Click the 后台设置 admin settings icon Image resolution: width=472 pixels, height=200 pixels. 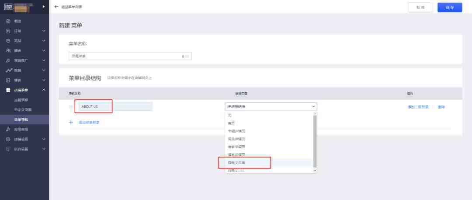pos(8,149)
